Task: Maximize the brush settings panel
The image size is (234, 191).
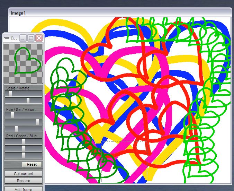Action: tap(31, 38)
